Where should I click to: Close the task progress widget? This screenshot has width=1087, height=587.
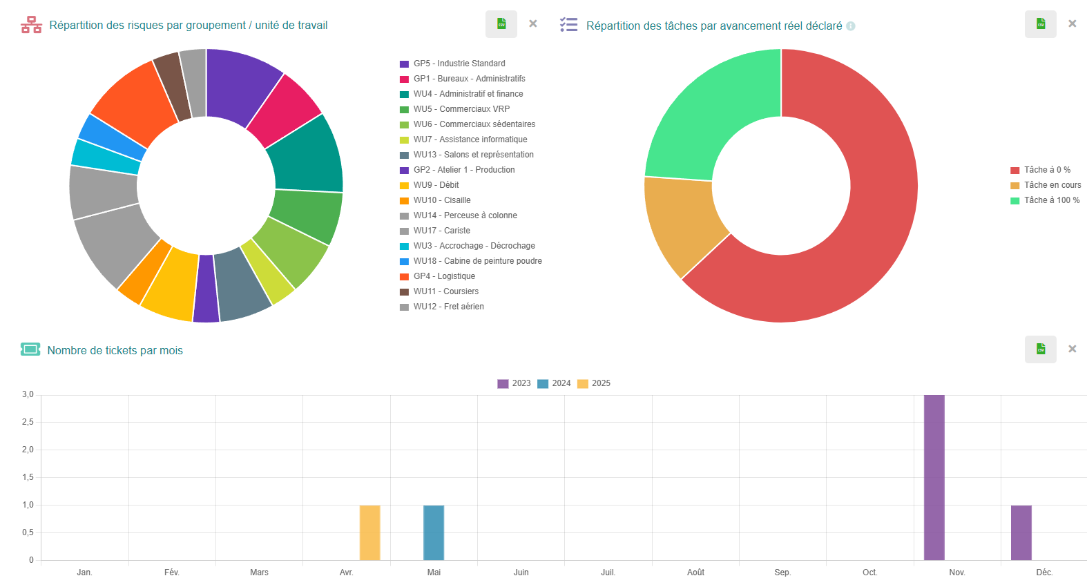[x=1072, y=23]
